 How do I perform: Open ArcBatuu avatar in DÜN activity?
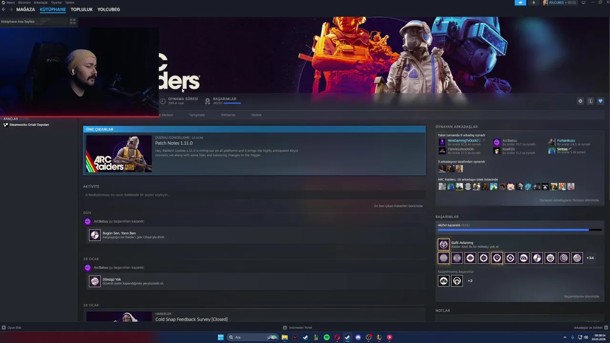coord(88,222)
